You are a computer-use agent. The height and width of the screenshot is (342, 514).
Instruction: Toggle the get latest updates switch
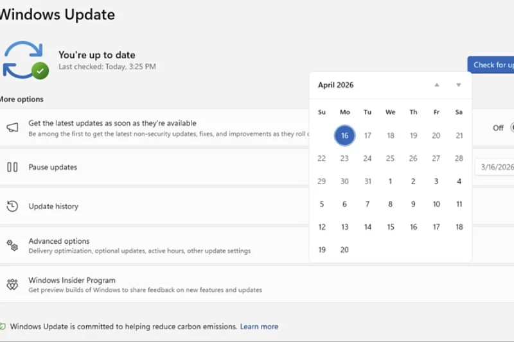[x=511, y=128]
